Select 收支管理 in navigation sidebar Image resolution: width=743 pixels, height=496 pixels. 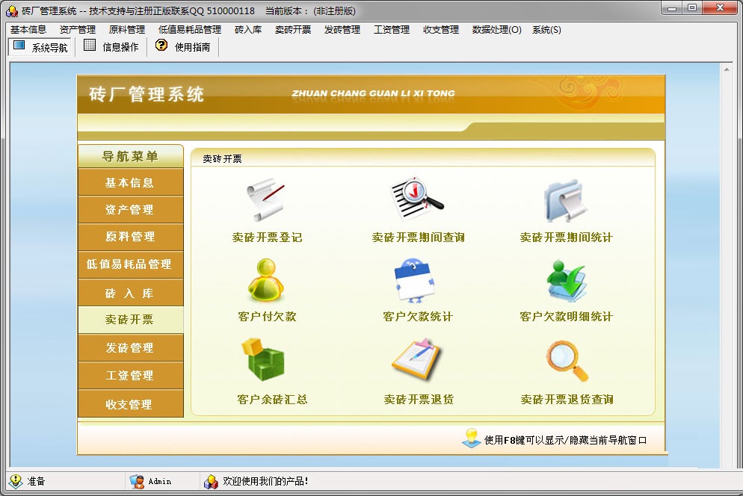coord(130,404)
